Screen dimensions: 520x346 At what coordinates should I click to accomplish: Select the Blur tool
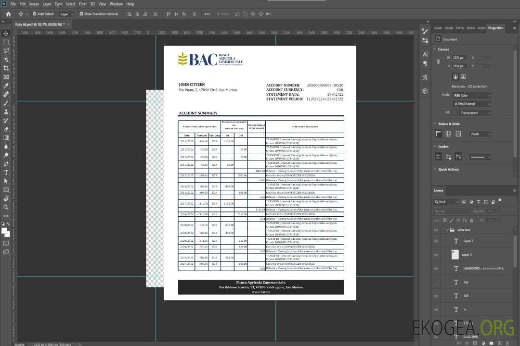6,147
